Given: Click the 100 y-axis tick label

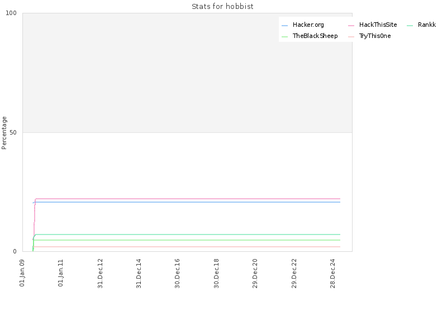Looking at the screenshot, I should click(x=11, y=13).
